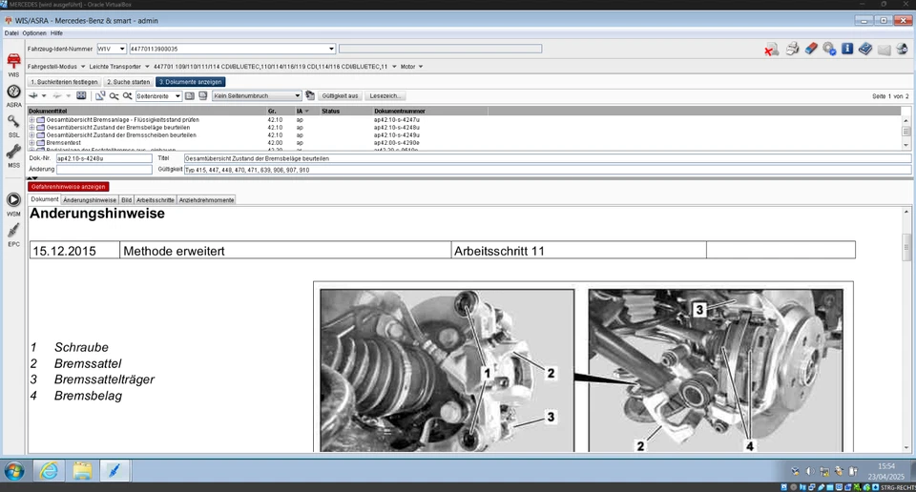Open the gear settings icon with blue badge
916x492 pixels.
click(x=829, y=49)
